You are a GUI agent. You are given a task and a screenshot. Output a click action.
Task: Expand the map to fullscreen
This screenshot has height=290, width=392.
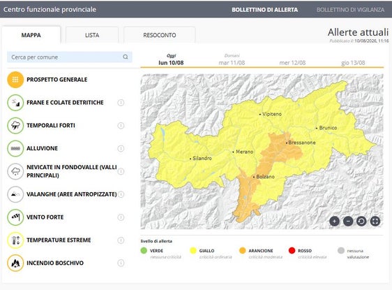375,221
